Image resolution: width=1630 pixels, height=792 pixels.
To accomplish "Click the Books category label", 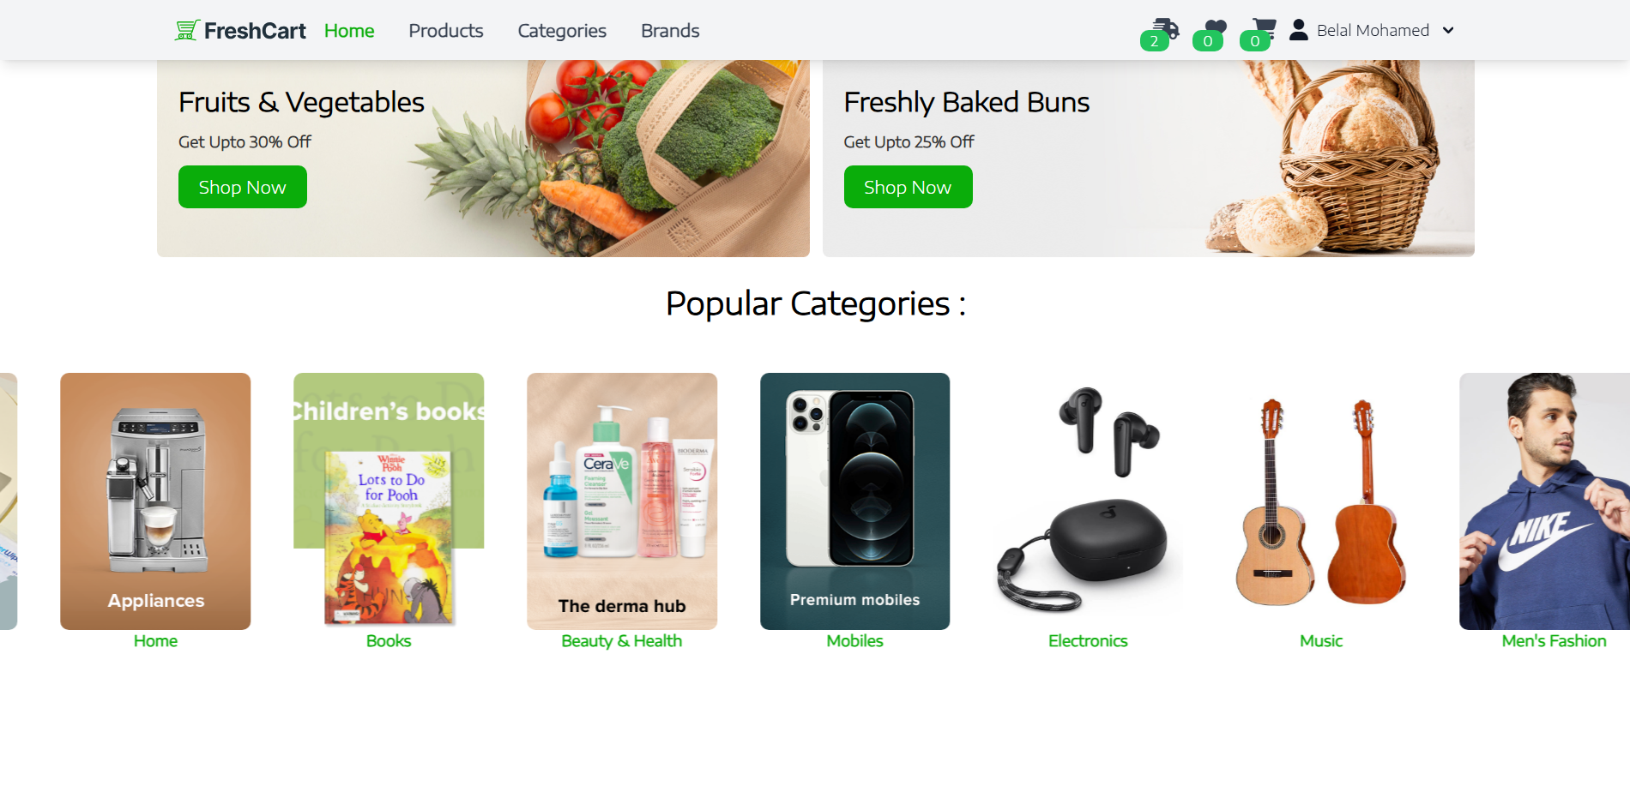I will [389, 641].
